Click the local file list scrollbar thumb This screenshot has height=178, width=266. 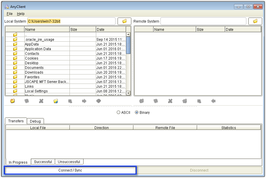pyautogui.click(x=128, y=45)
